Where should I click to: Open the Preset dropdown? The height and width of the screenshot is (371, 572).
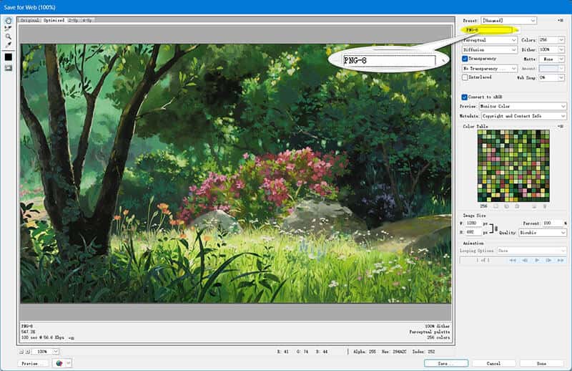click(508, 21)
